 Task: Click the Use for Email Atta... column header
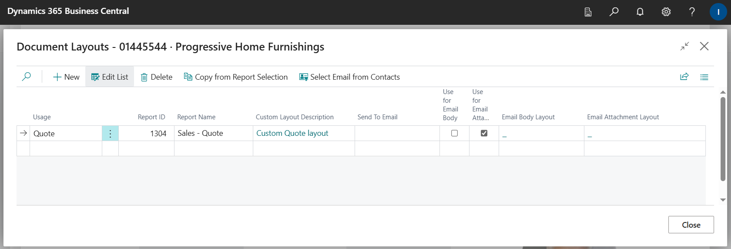(x=480, y=105)
